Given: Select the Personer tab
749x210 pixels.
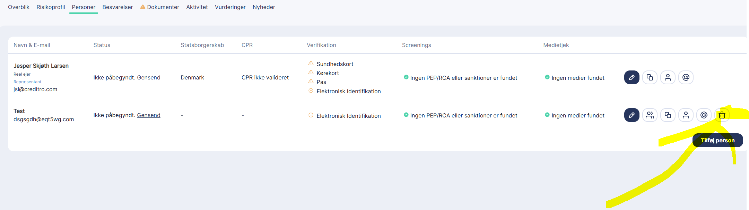Looking at the screenshot, I should click(x=84, y=7).
